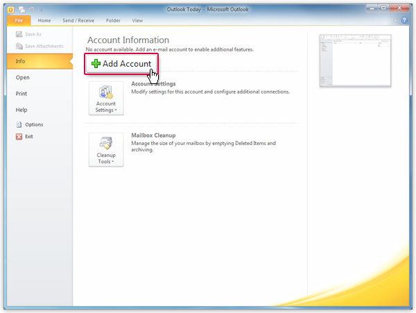This screenshot has width=416, height=313.
Task: Go to the Folder ribbon tab
Action: pyautogui.click(x=113, y=21)
